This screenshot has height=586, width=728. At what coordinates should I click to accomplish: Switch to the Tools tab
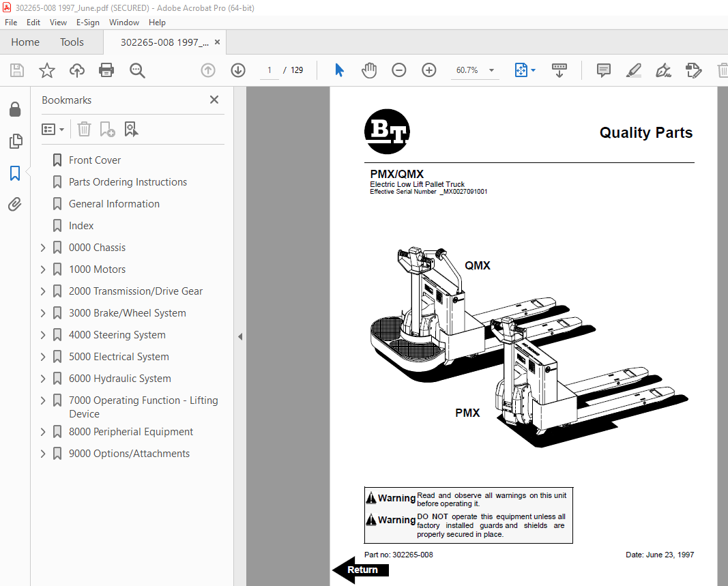tap(72, 42)
